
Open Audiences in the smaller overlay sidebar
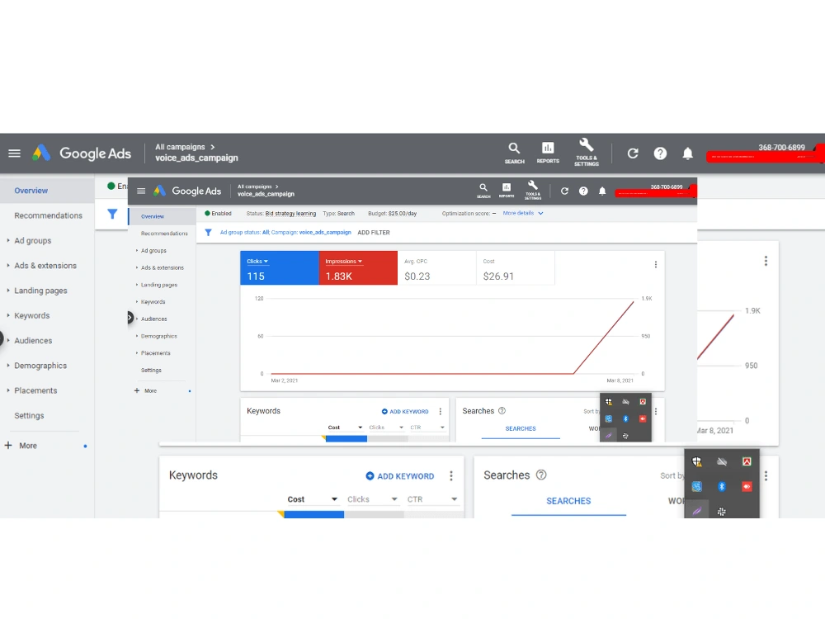(153, 319)
